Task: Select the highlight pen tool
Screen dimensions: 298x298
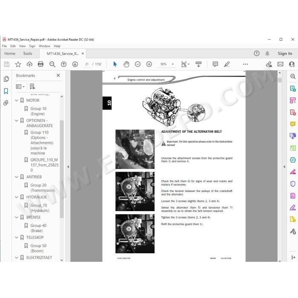Action: click(227, 64)
